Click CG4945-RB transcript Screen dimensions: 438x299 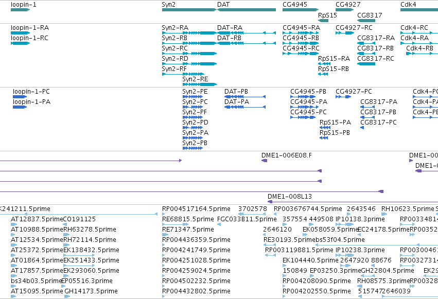(300, 43)
